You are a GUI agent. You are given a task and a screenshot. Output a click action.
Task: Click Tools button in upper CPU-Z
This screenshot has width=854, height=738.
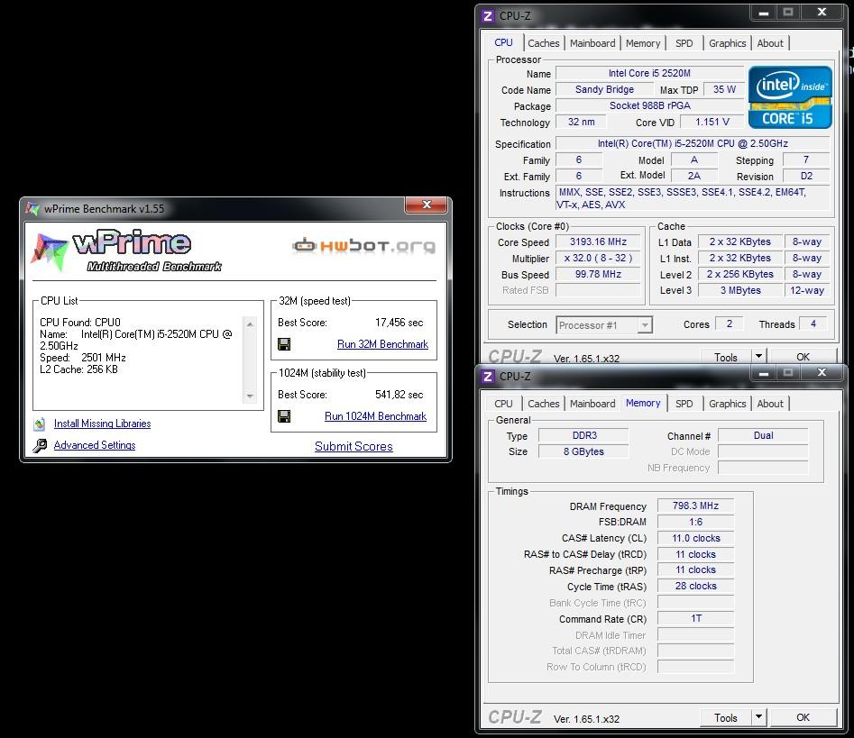pyautogui.click(x=725, y=357)
